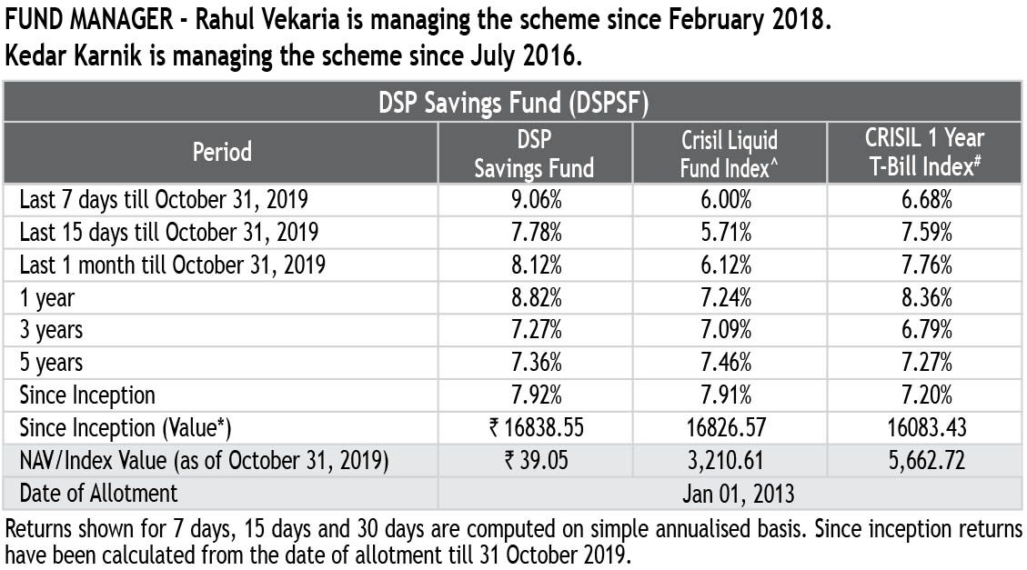Click the 7.46% five-year index value
This screenshot has height=570, width=1027.
pos(729,363)
